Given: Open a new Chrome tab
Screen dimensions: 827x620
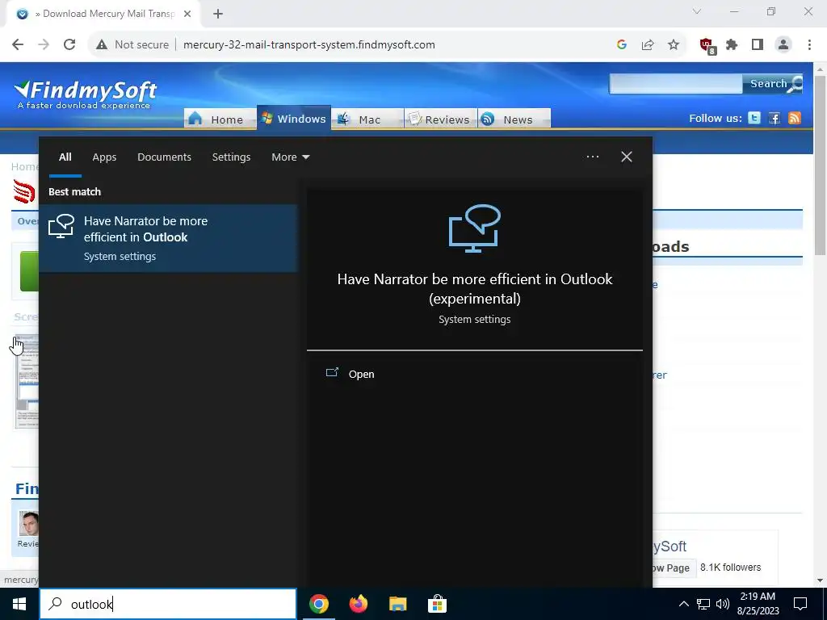Looking at the screenshot, I should [218, 15].
